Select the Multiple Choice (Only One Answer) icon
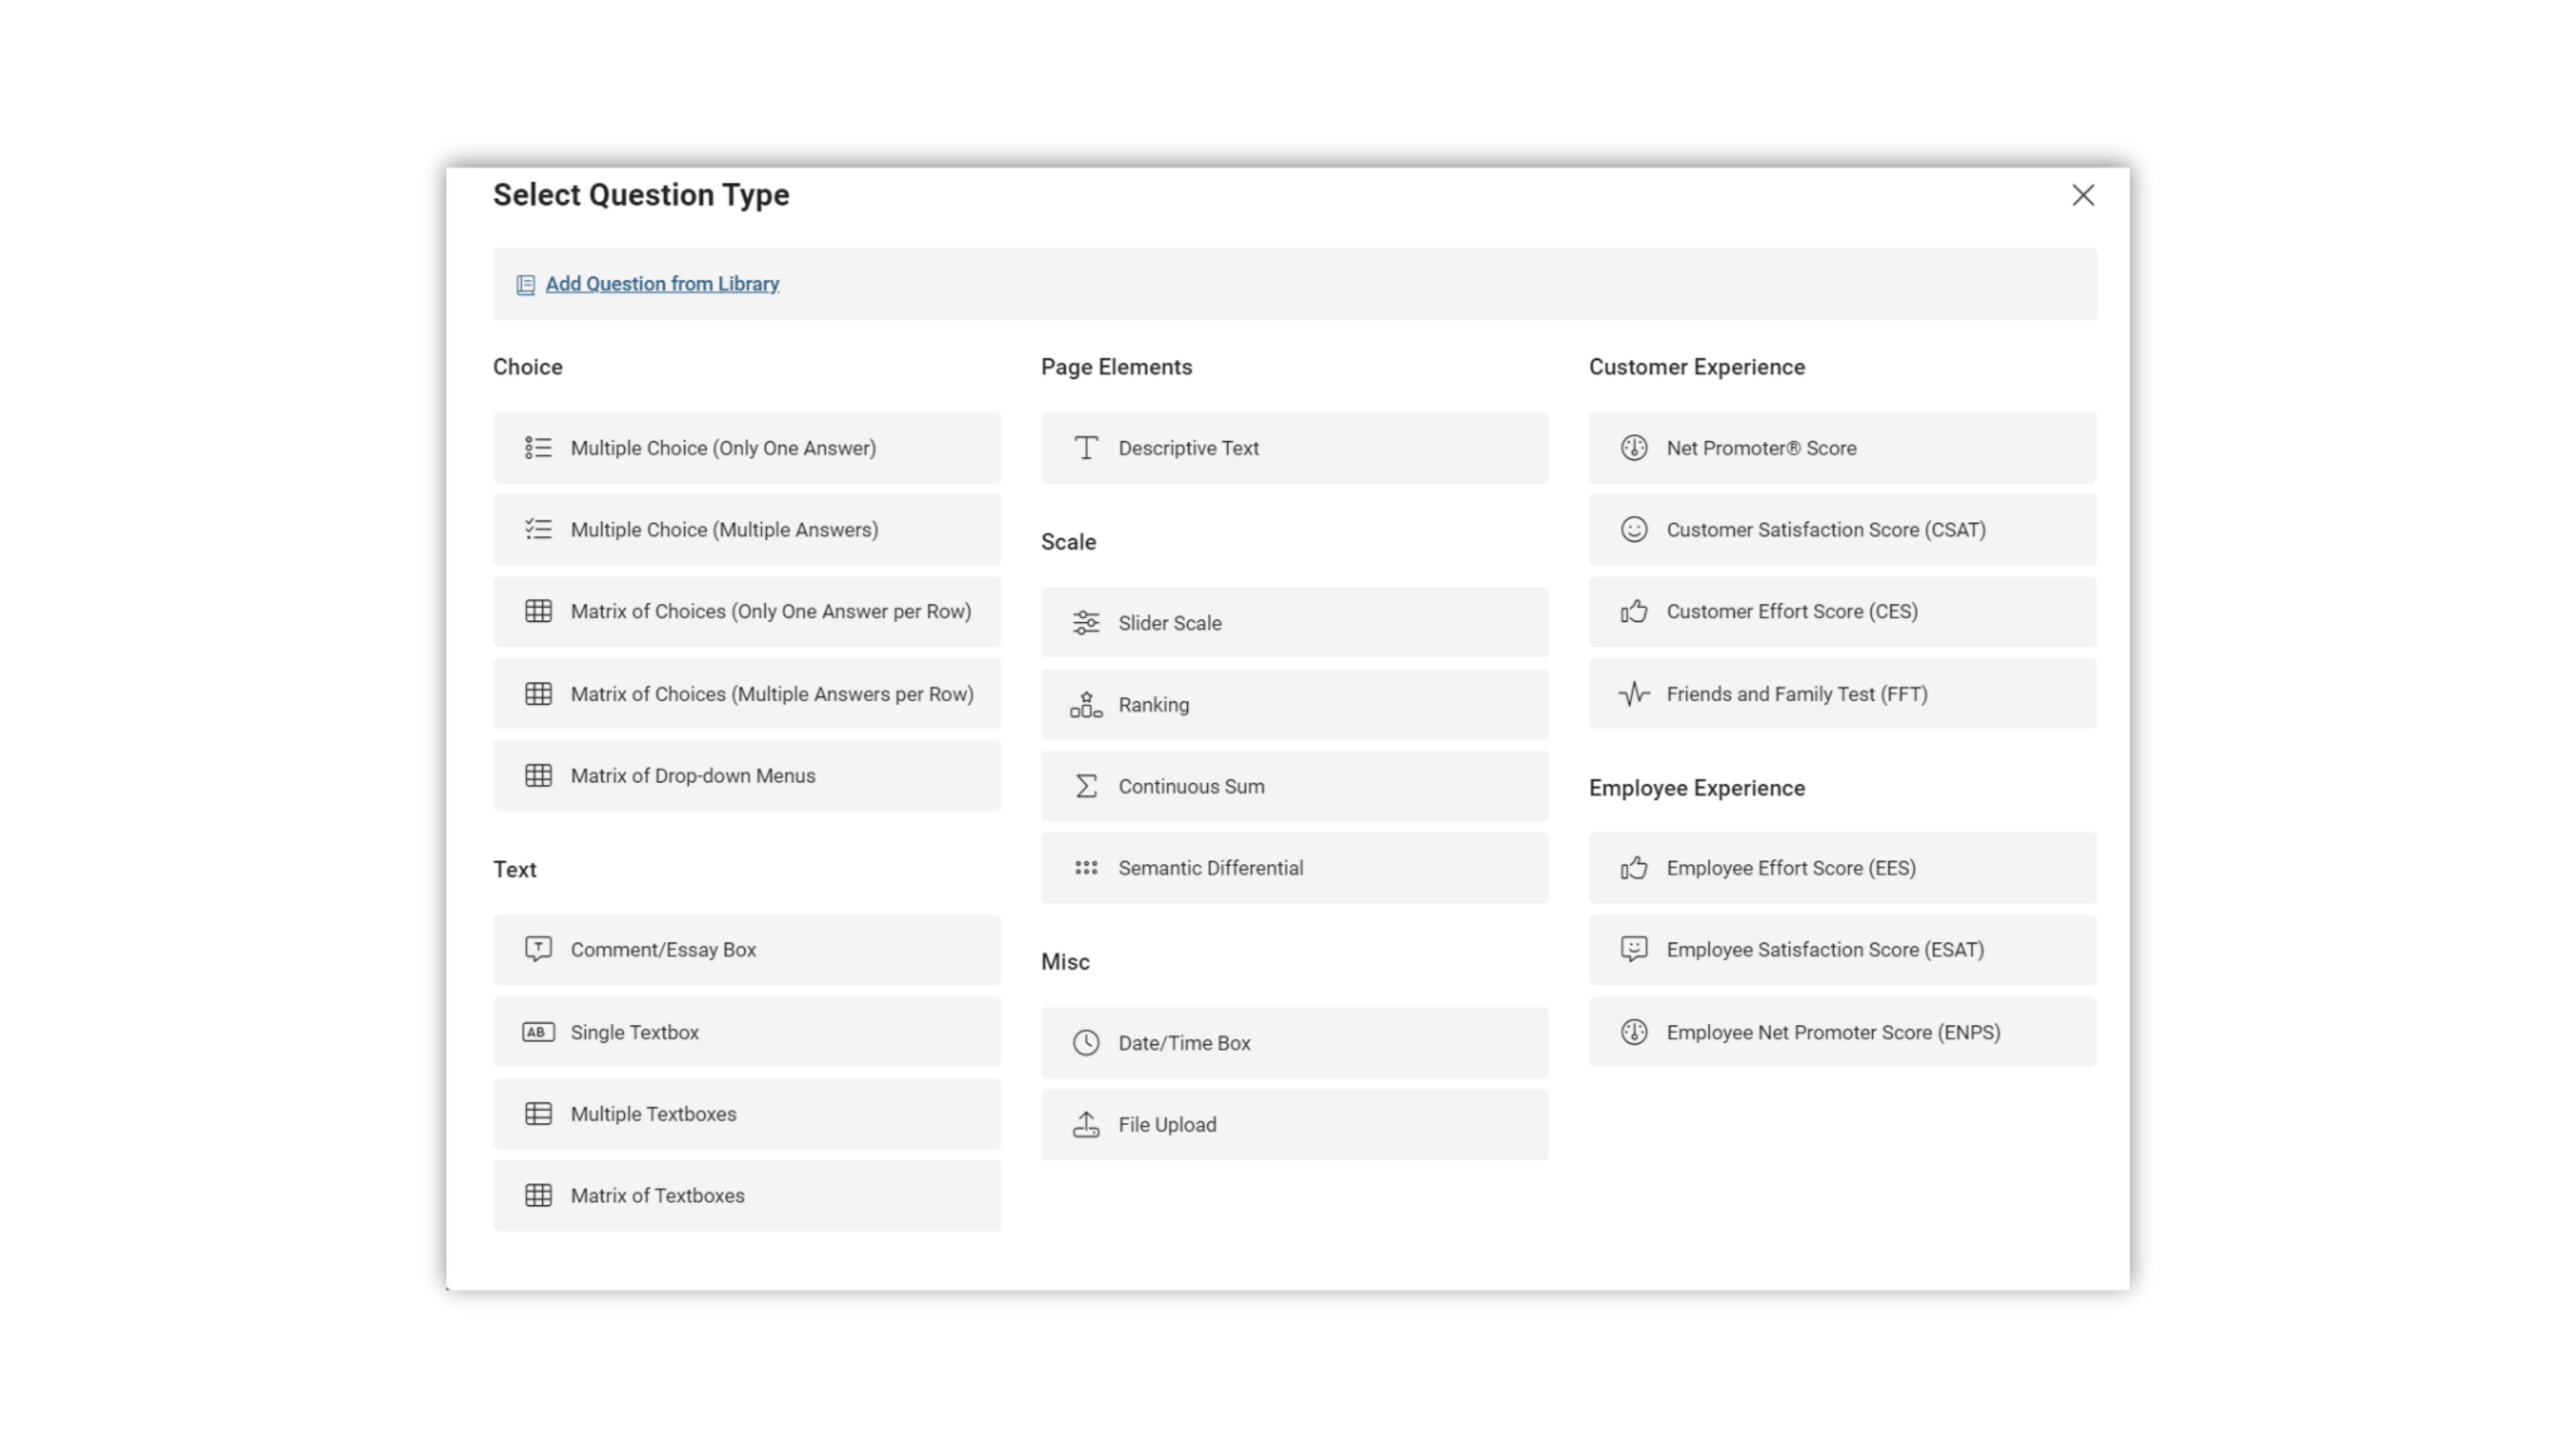 coord(539,447)
